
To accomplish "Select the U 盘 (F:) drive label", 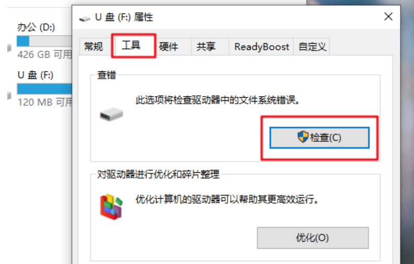I will (36, 75).
